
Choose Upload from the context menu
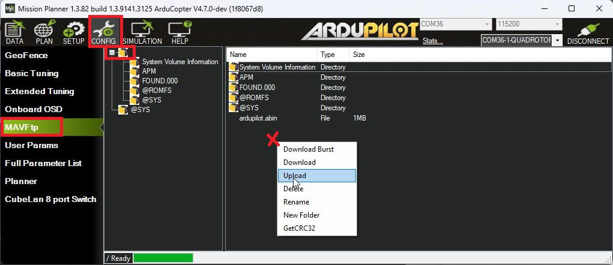pyautogui.click(x=295, y=176)
